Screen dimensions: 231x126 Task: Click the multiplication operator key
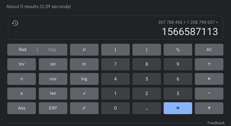point(209,79)
